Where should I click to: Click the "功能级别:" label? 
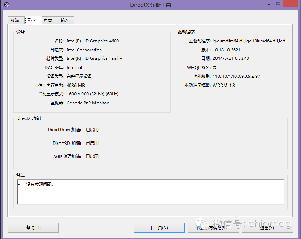coord(202,76)
